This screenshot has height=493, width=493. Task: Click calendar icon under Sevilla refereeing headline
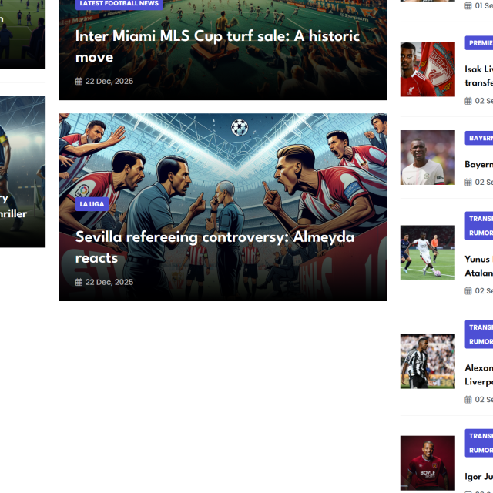coord(79,283)
